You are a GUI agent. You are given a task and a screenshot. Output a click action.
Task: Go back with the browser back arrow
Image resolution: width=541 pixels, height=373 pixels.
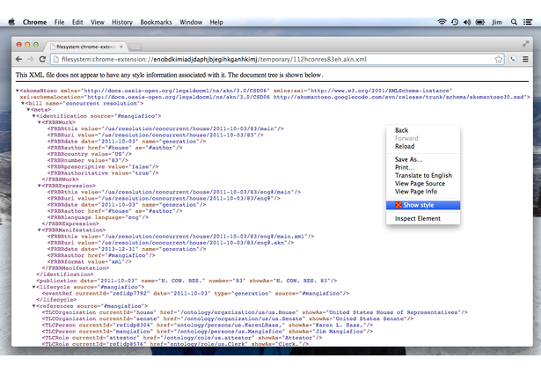pos(19,59)
